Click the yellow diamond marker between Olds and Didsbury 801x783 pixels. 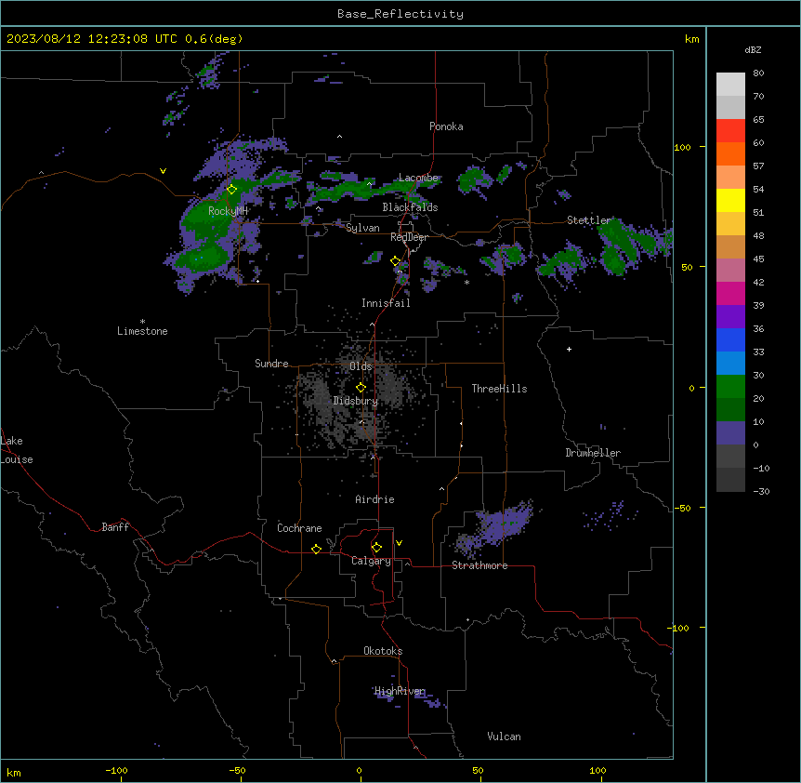click(361, 388)
